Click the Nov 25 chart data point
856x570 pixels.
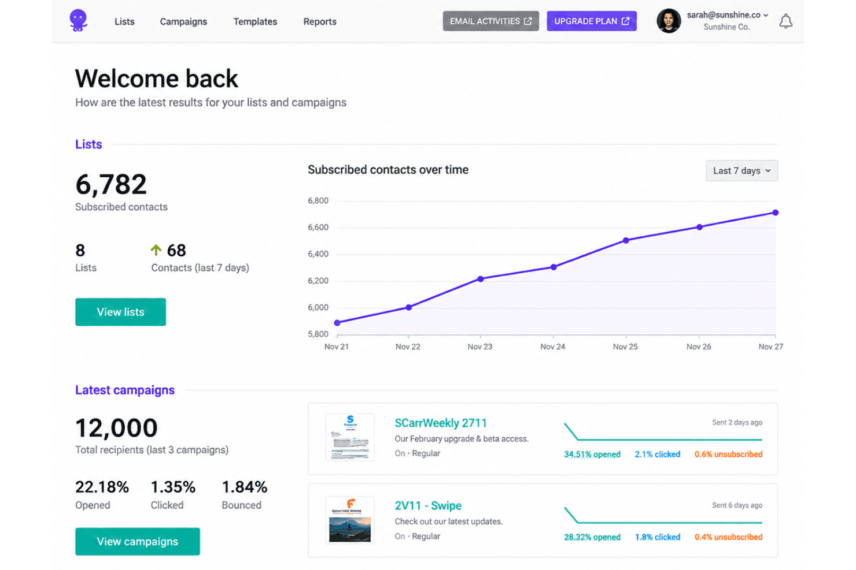[x=626, y=240]
